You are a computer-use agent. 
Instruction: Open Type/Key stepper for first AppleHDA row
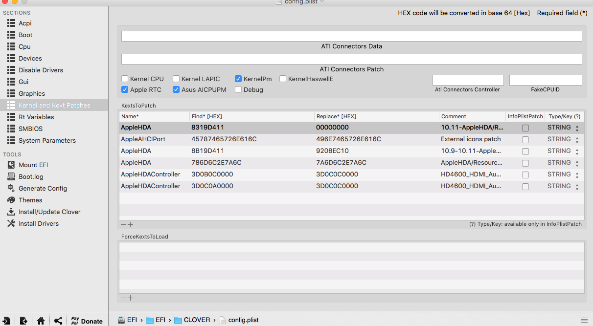[577, 128]
